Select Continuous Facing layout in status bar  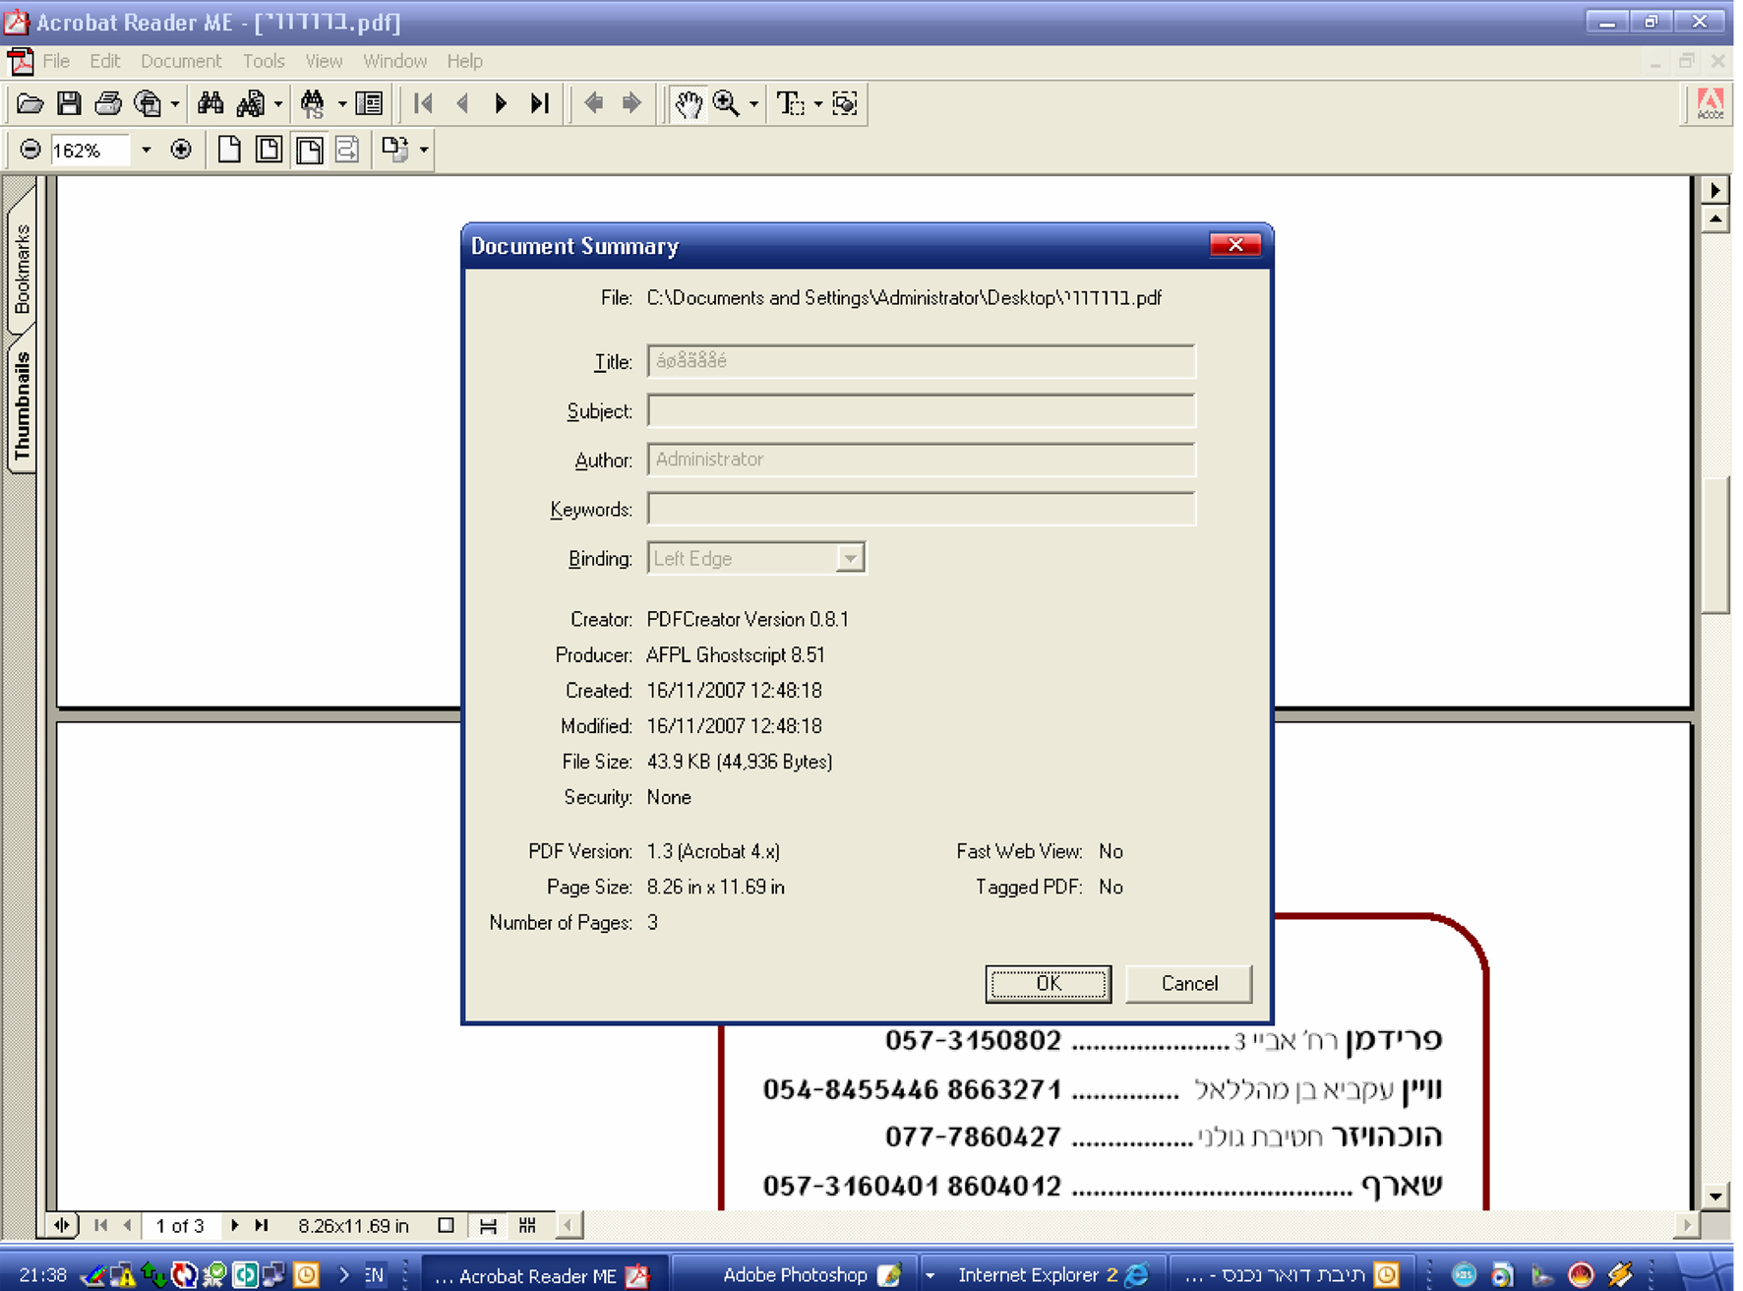pos(528,1226)
